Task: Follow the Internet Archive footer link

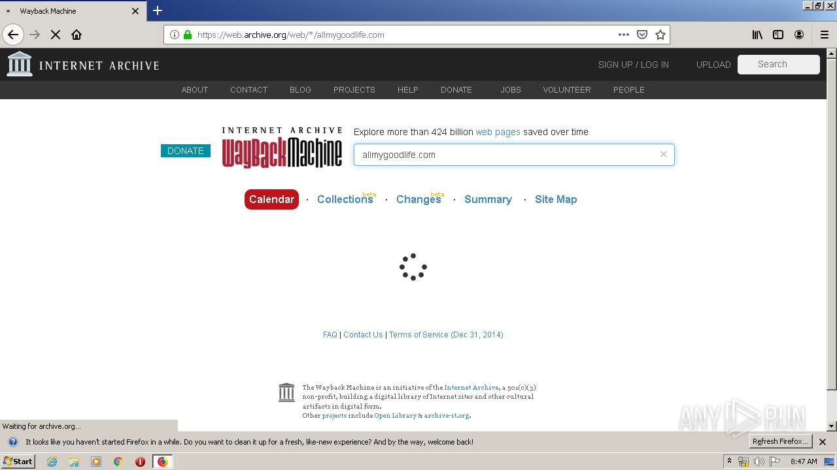Action: coord(471,388)
